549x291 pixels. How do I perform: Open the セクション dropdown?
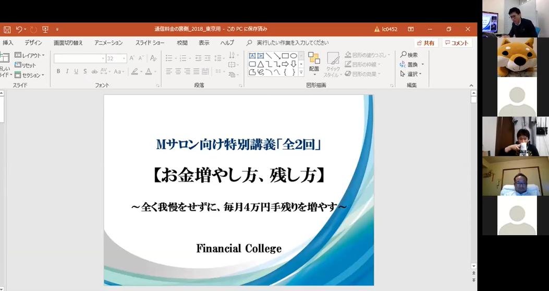(x=29, y=75)
